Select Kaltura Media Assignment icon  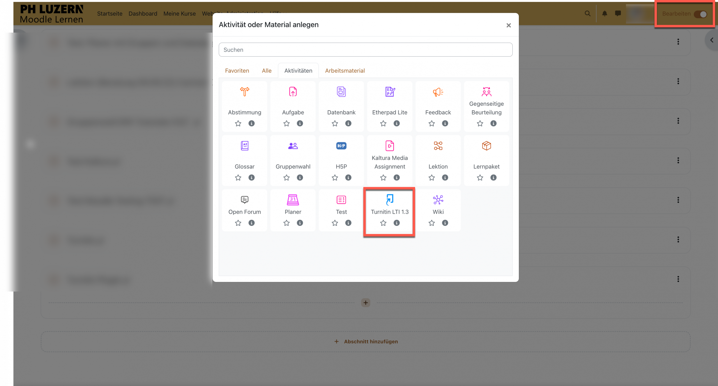[390, 146]
